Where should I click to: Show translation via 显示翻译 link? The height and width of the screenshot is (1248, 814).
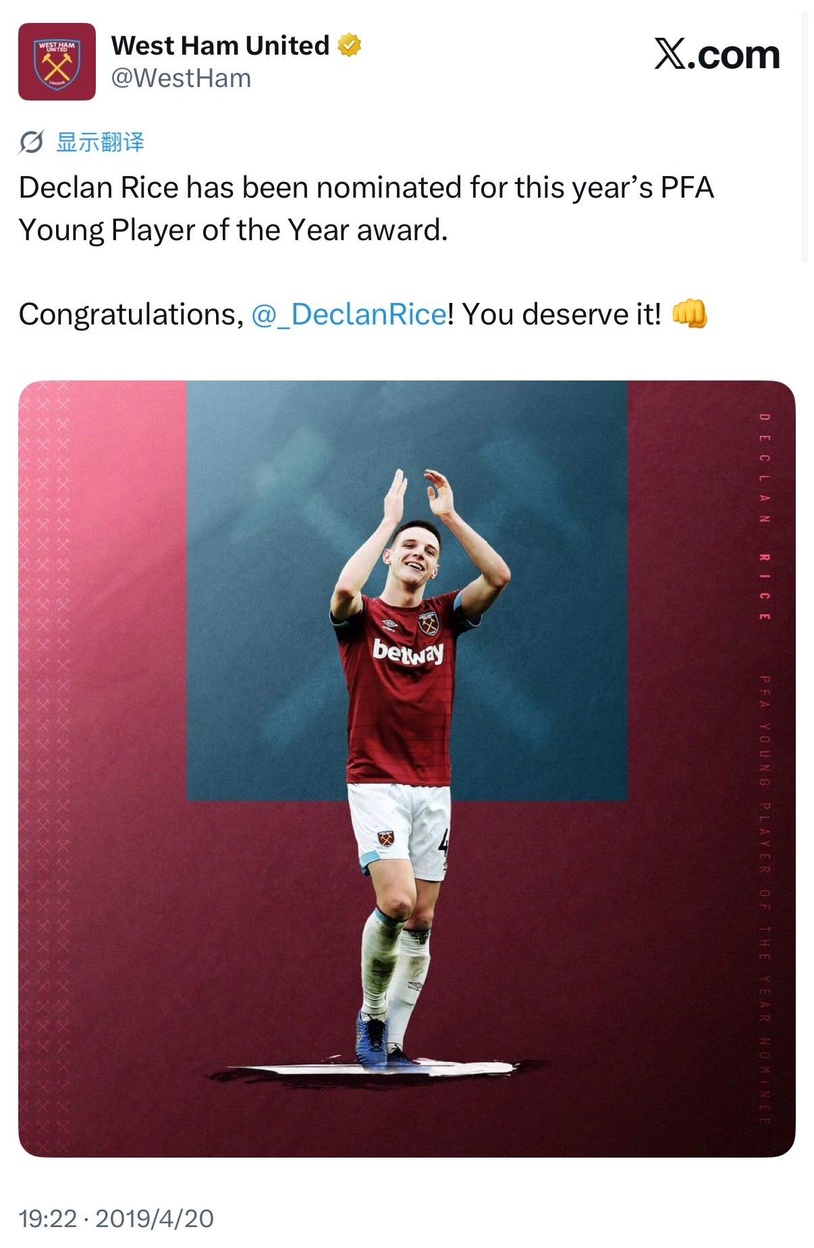[100, 142]
